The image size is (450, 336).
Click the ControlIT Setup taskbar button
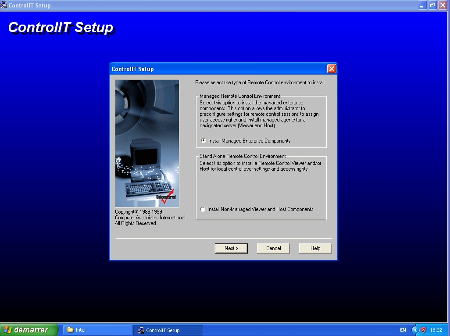pos(168,330)
